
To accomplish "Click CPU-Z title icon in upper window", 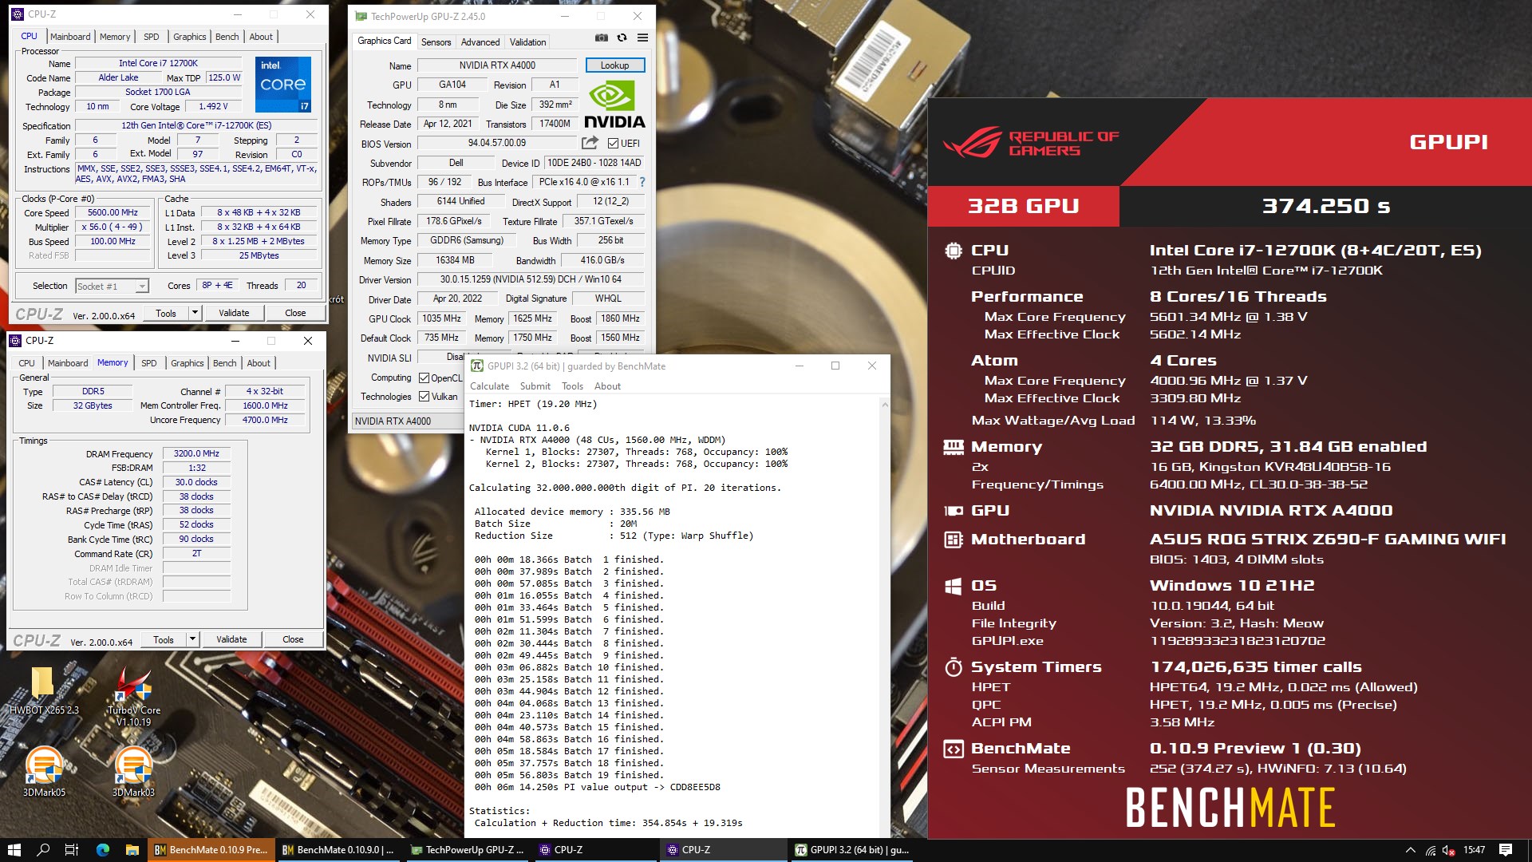I will 17,14.
